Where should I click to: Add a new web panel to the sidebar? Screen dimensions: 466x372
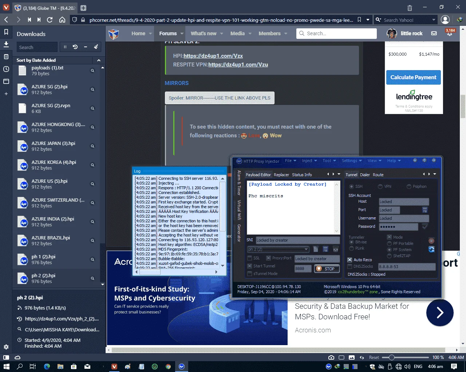click(6, 94)
